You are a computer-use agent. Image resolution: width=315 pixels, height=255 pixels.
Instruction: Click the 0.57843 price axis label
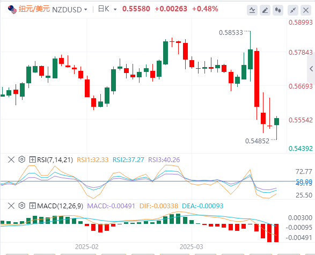click(x=301, y=53)
